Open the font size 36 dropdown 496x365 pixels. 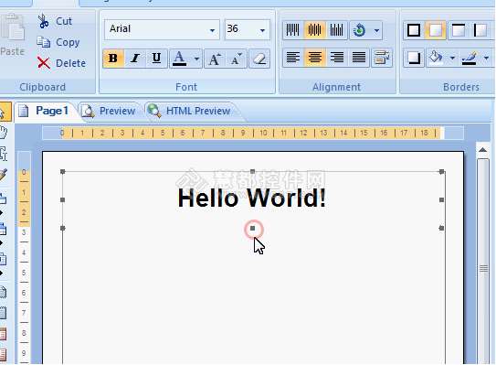[262, 30]
